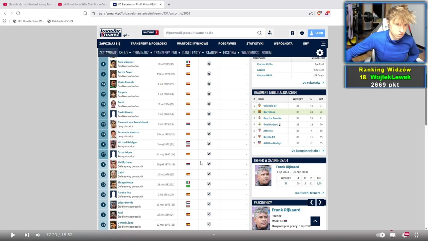Screen dimensions: 428x241
Task: Skip to next video
Action: tap(26, 235)
